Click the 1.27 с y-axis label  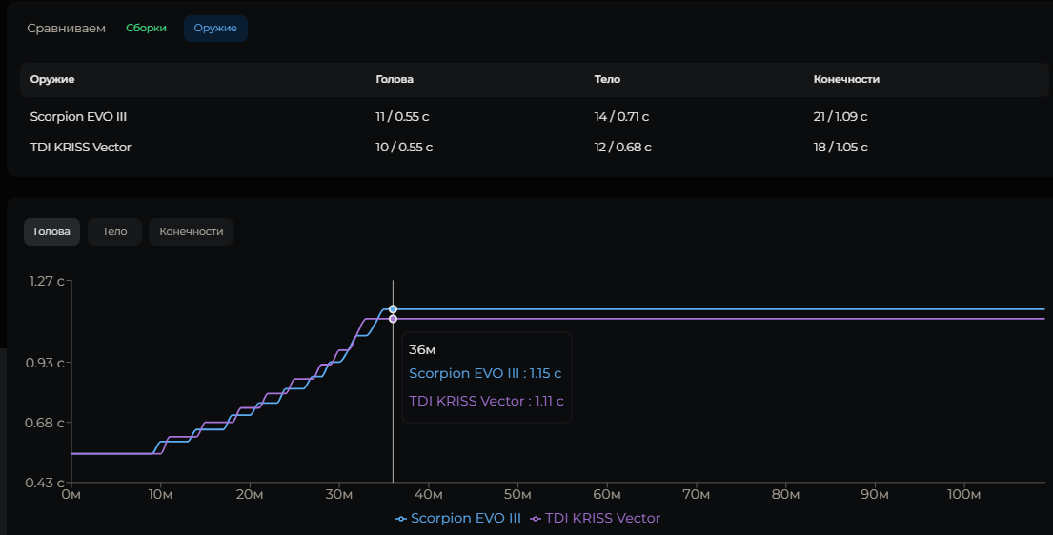point(47,281)
